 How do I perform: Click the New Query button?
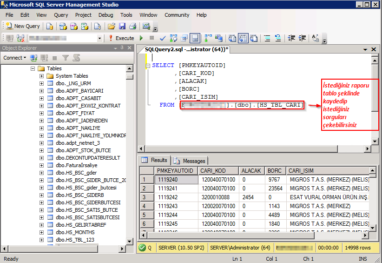tap(23, 26)
